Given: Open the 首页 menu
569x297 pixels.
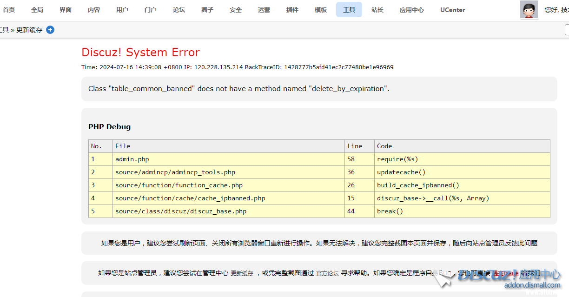Looking at the screenshot, I should [9, 10].
